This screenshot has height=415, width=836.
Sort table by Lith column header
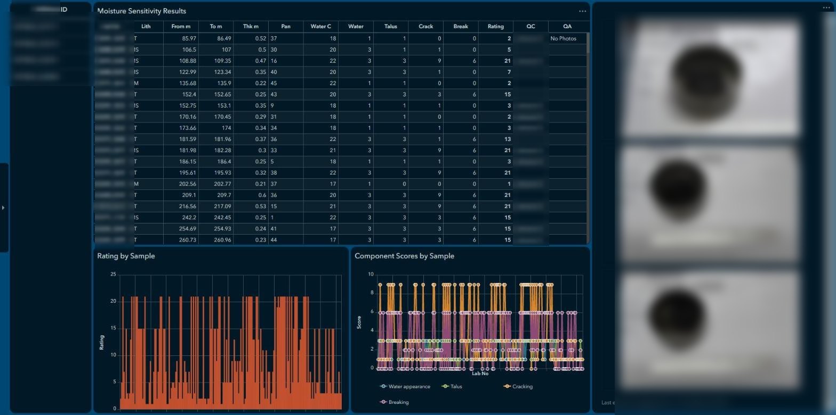146,27
